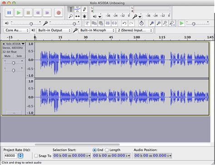Click the horizontal scrollbar thumb
215x165 pixels.
[77, 145]
